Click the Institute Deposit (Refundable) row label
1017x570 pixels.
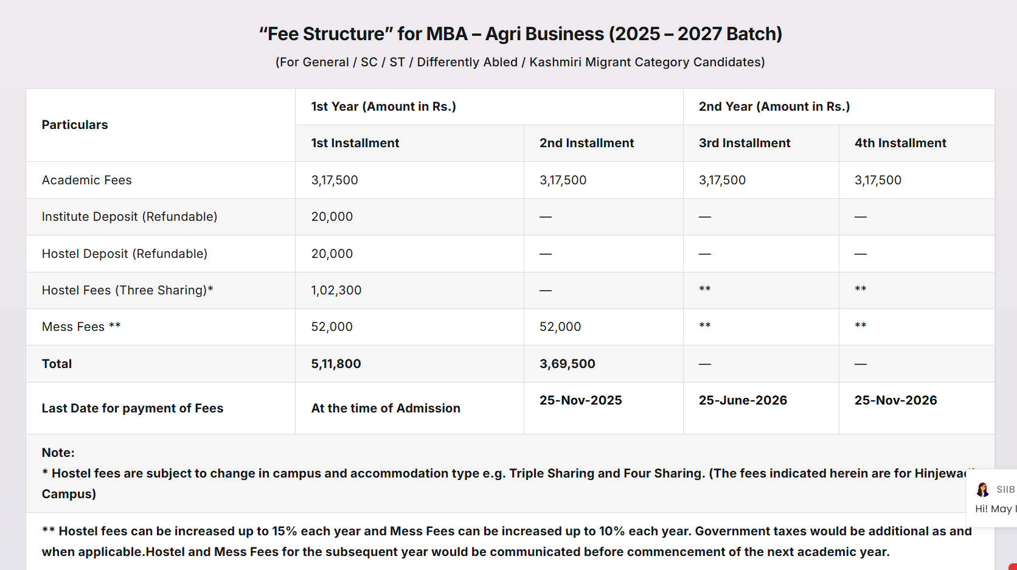coord(130,217)
